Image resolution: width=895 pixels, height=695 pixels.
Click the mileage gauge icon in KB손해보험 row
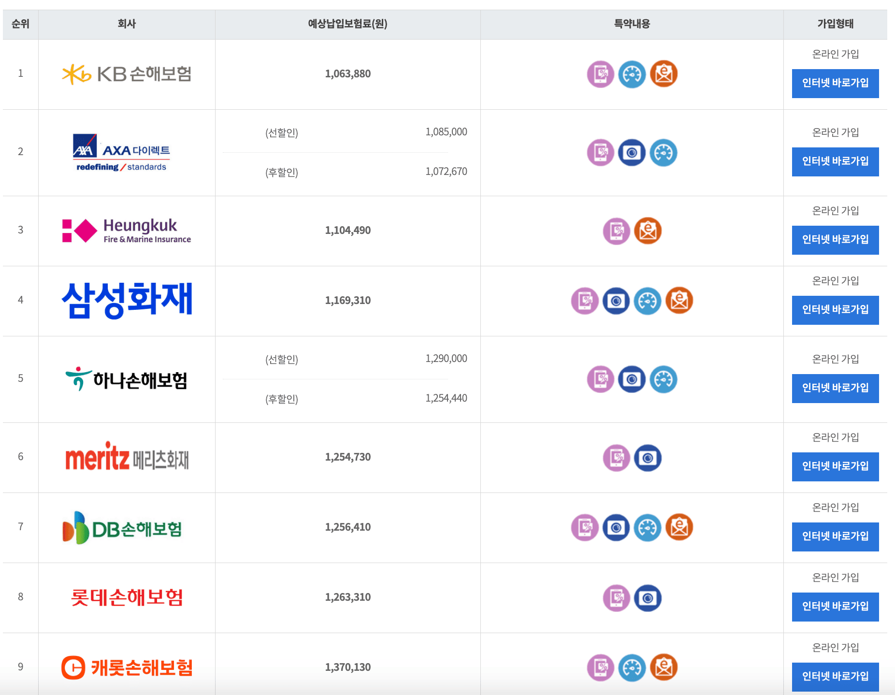tap(632, 74)
